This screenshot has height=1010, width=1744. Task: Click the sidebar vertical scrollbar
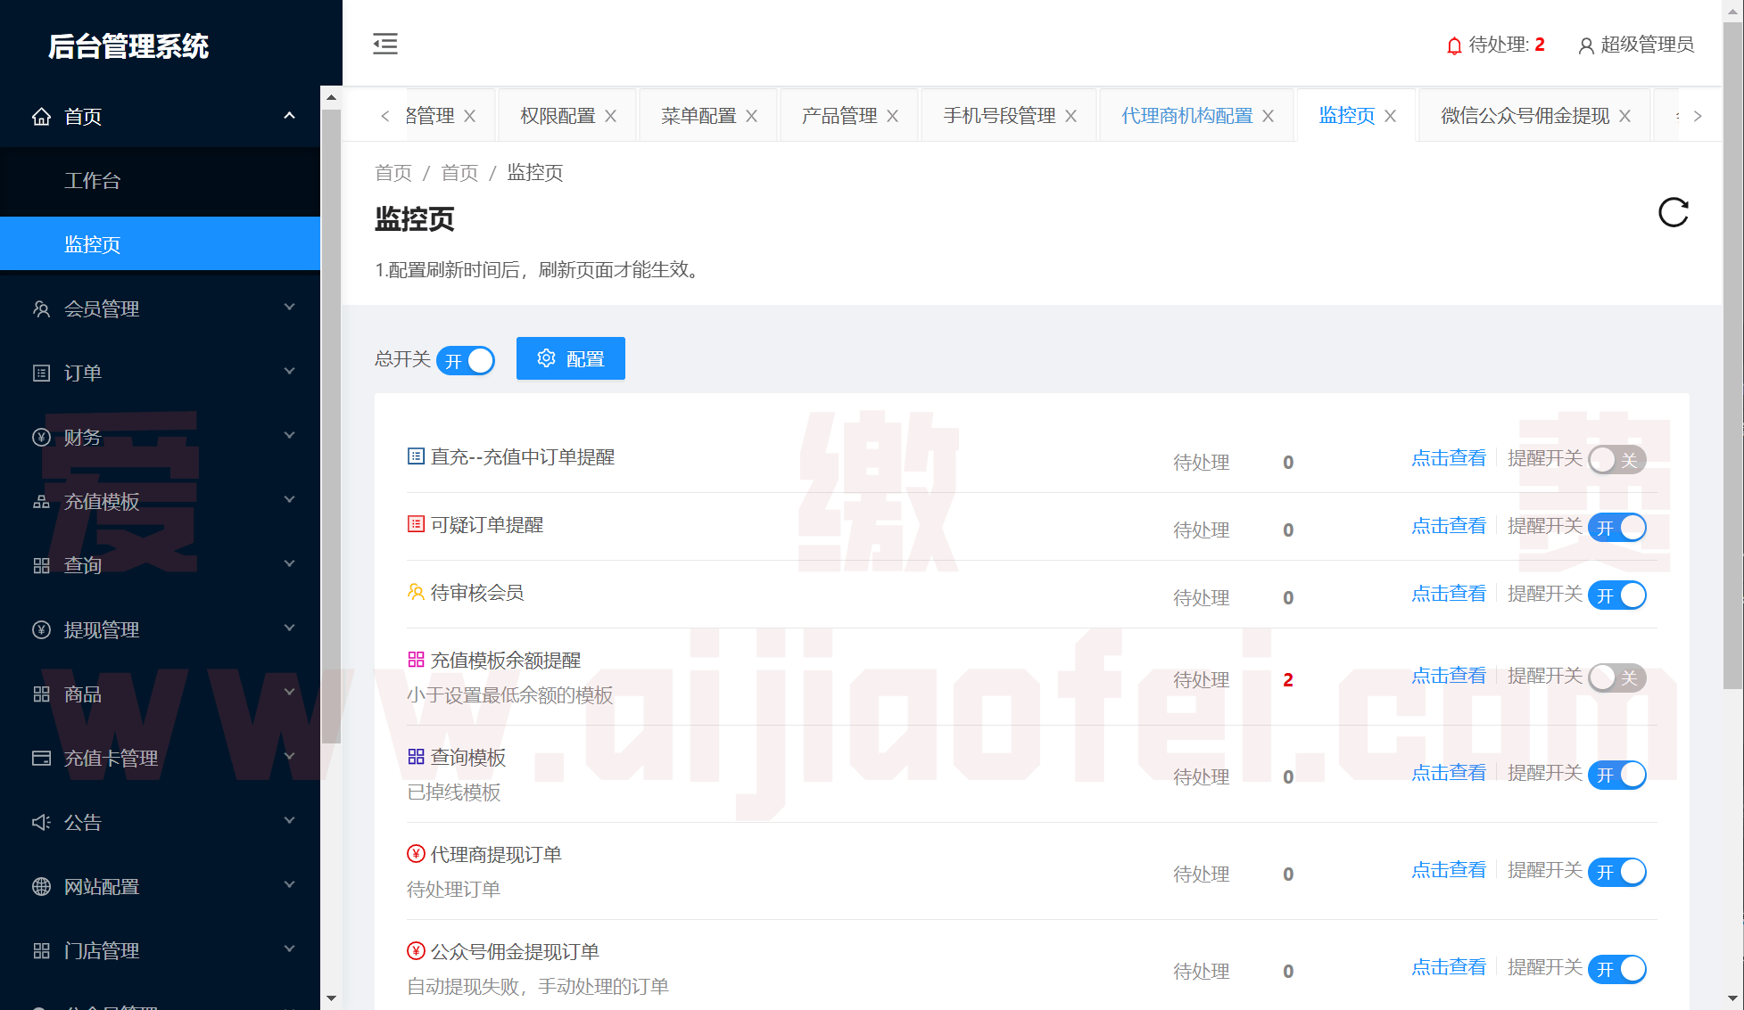click(x=331, y=426)
